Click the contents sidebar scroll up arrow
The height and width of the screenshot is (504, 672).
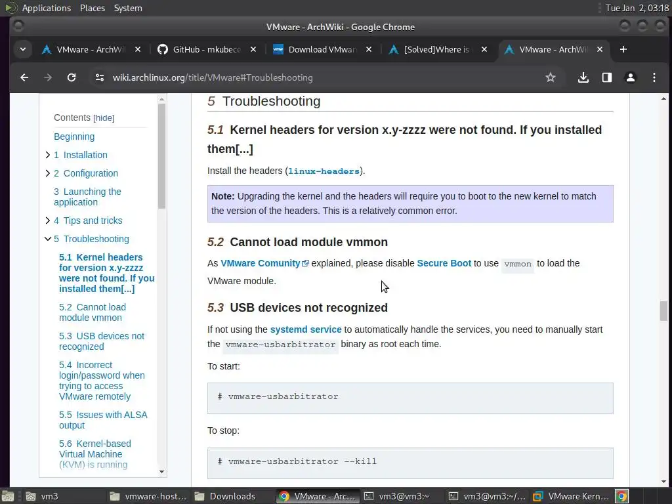161,100
